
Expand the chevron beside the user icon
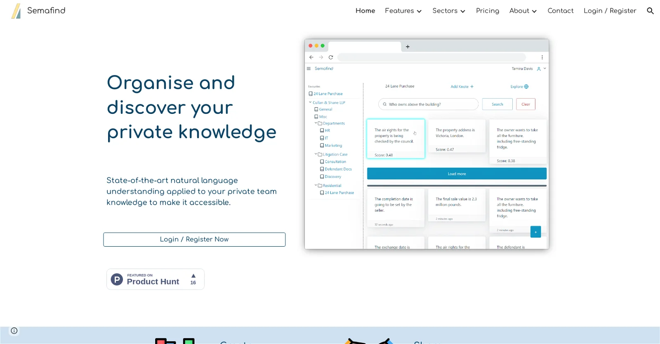[545, 68]
